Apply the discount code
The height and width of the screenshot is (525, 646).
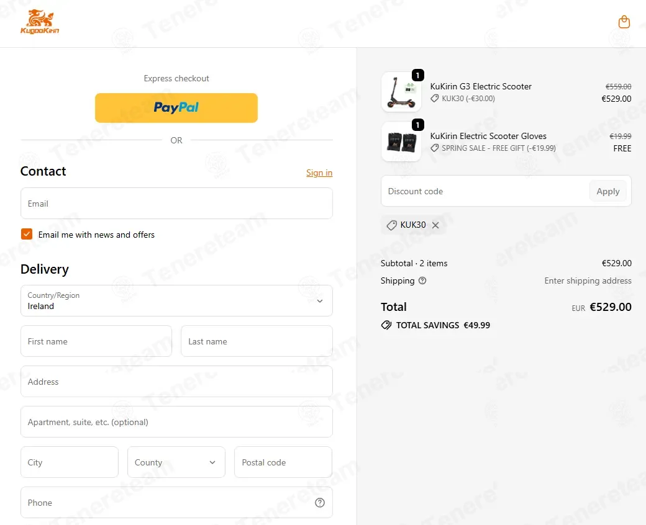[x=607, y=191]
